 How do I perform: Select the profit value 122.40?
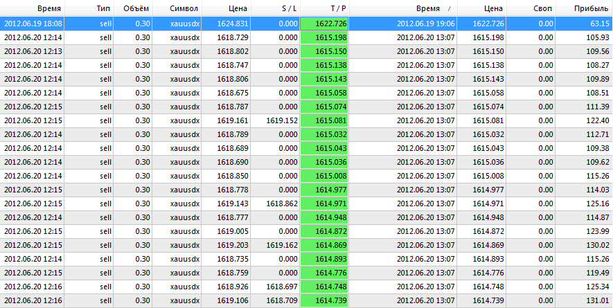[x=584, y=120]
